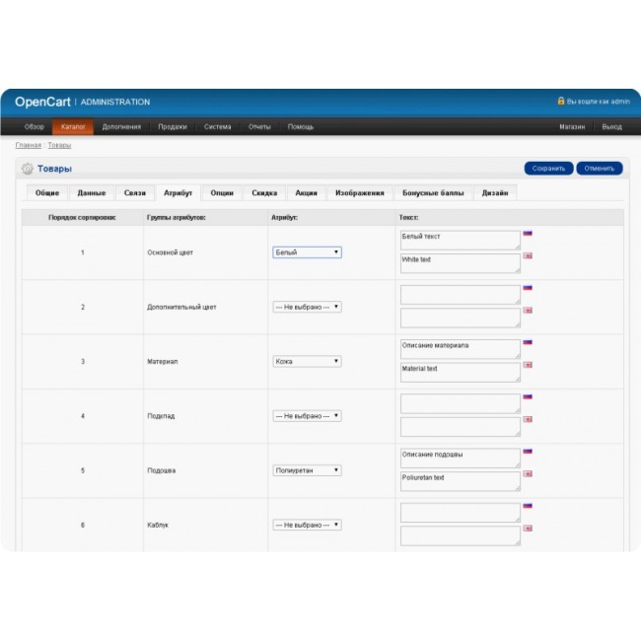This screenshot has height=641, width=641.
Task: Click the Russian text field for Подклад
Action: pos(460,404)
